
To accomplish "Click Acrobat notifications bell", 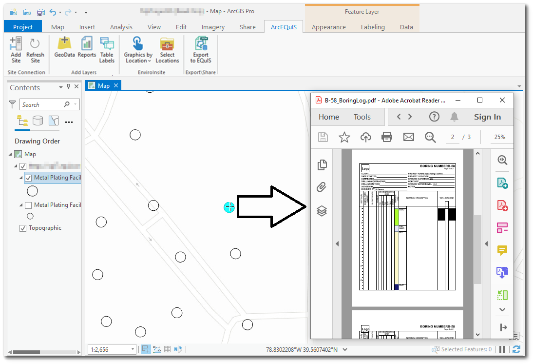I will [454, 117].
